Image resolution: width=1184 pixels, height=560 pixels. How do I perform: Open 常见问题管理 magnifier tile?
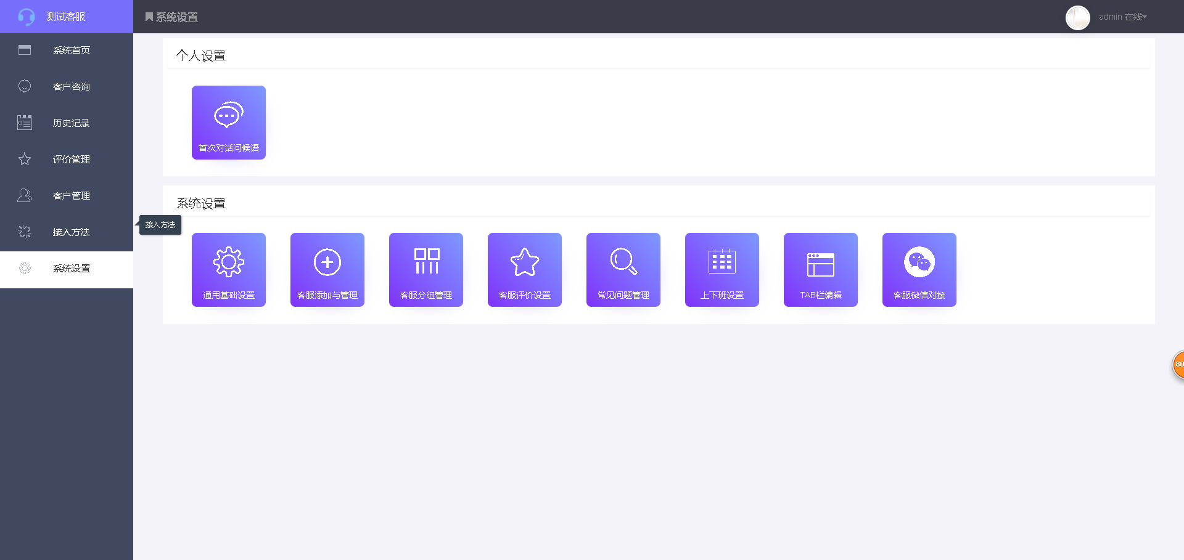tap(623, 270)
